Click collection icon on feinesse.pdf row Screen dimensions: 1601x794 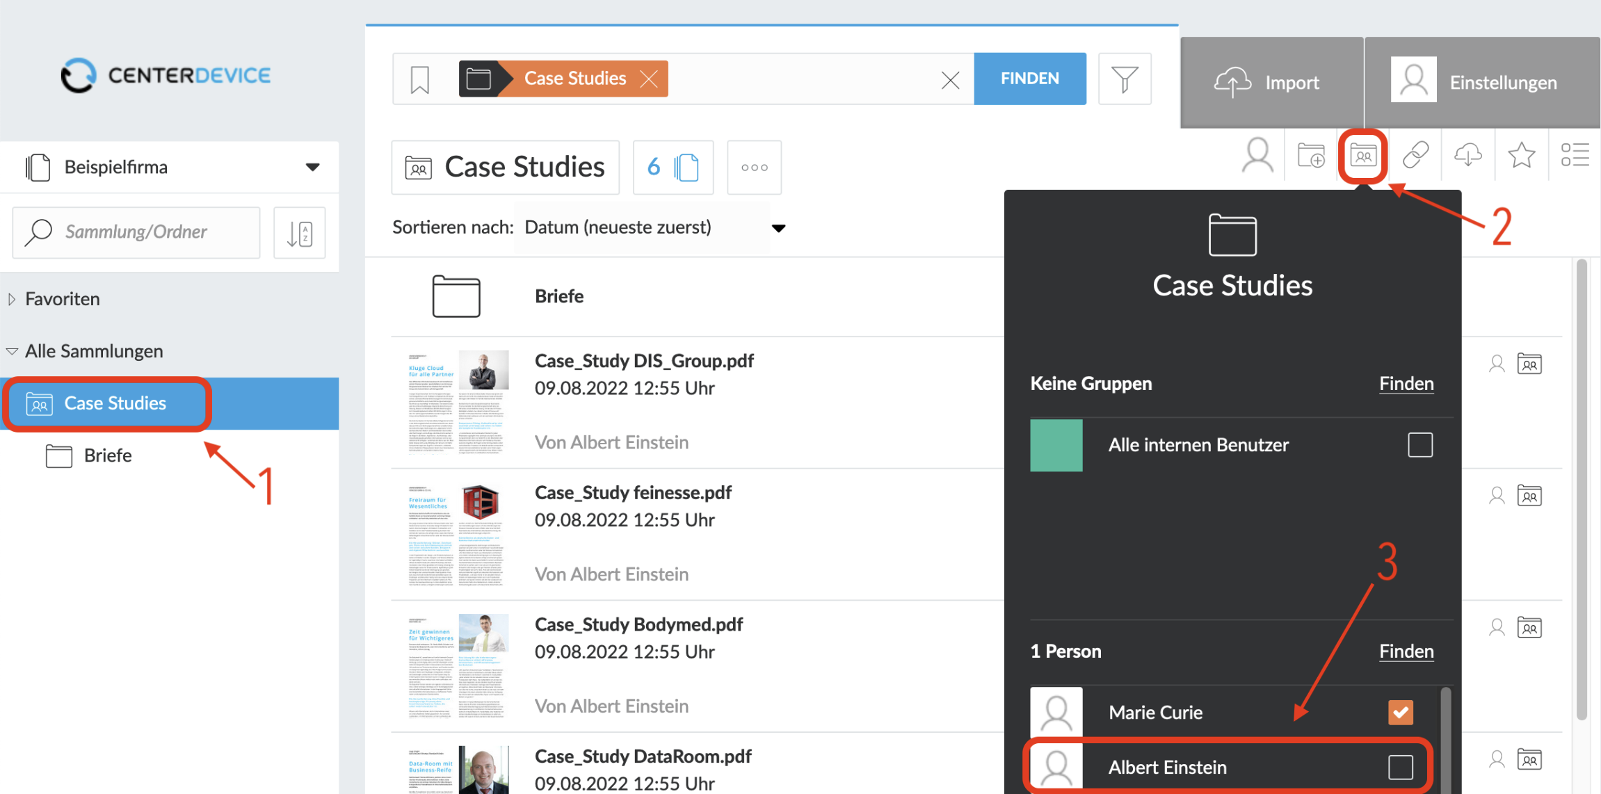1529,496
